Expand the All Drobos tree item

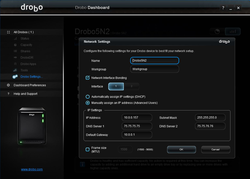click(x=8, y=32)
